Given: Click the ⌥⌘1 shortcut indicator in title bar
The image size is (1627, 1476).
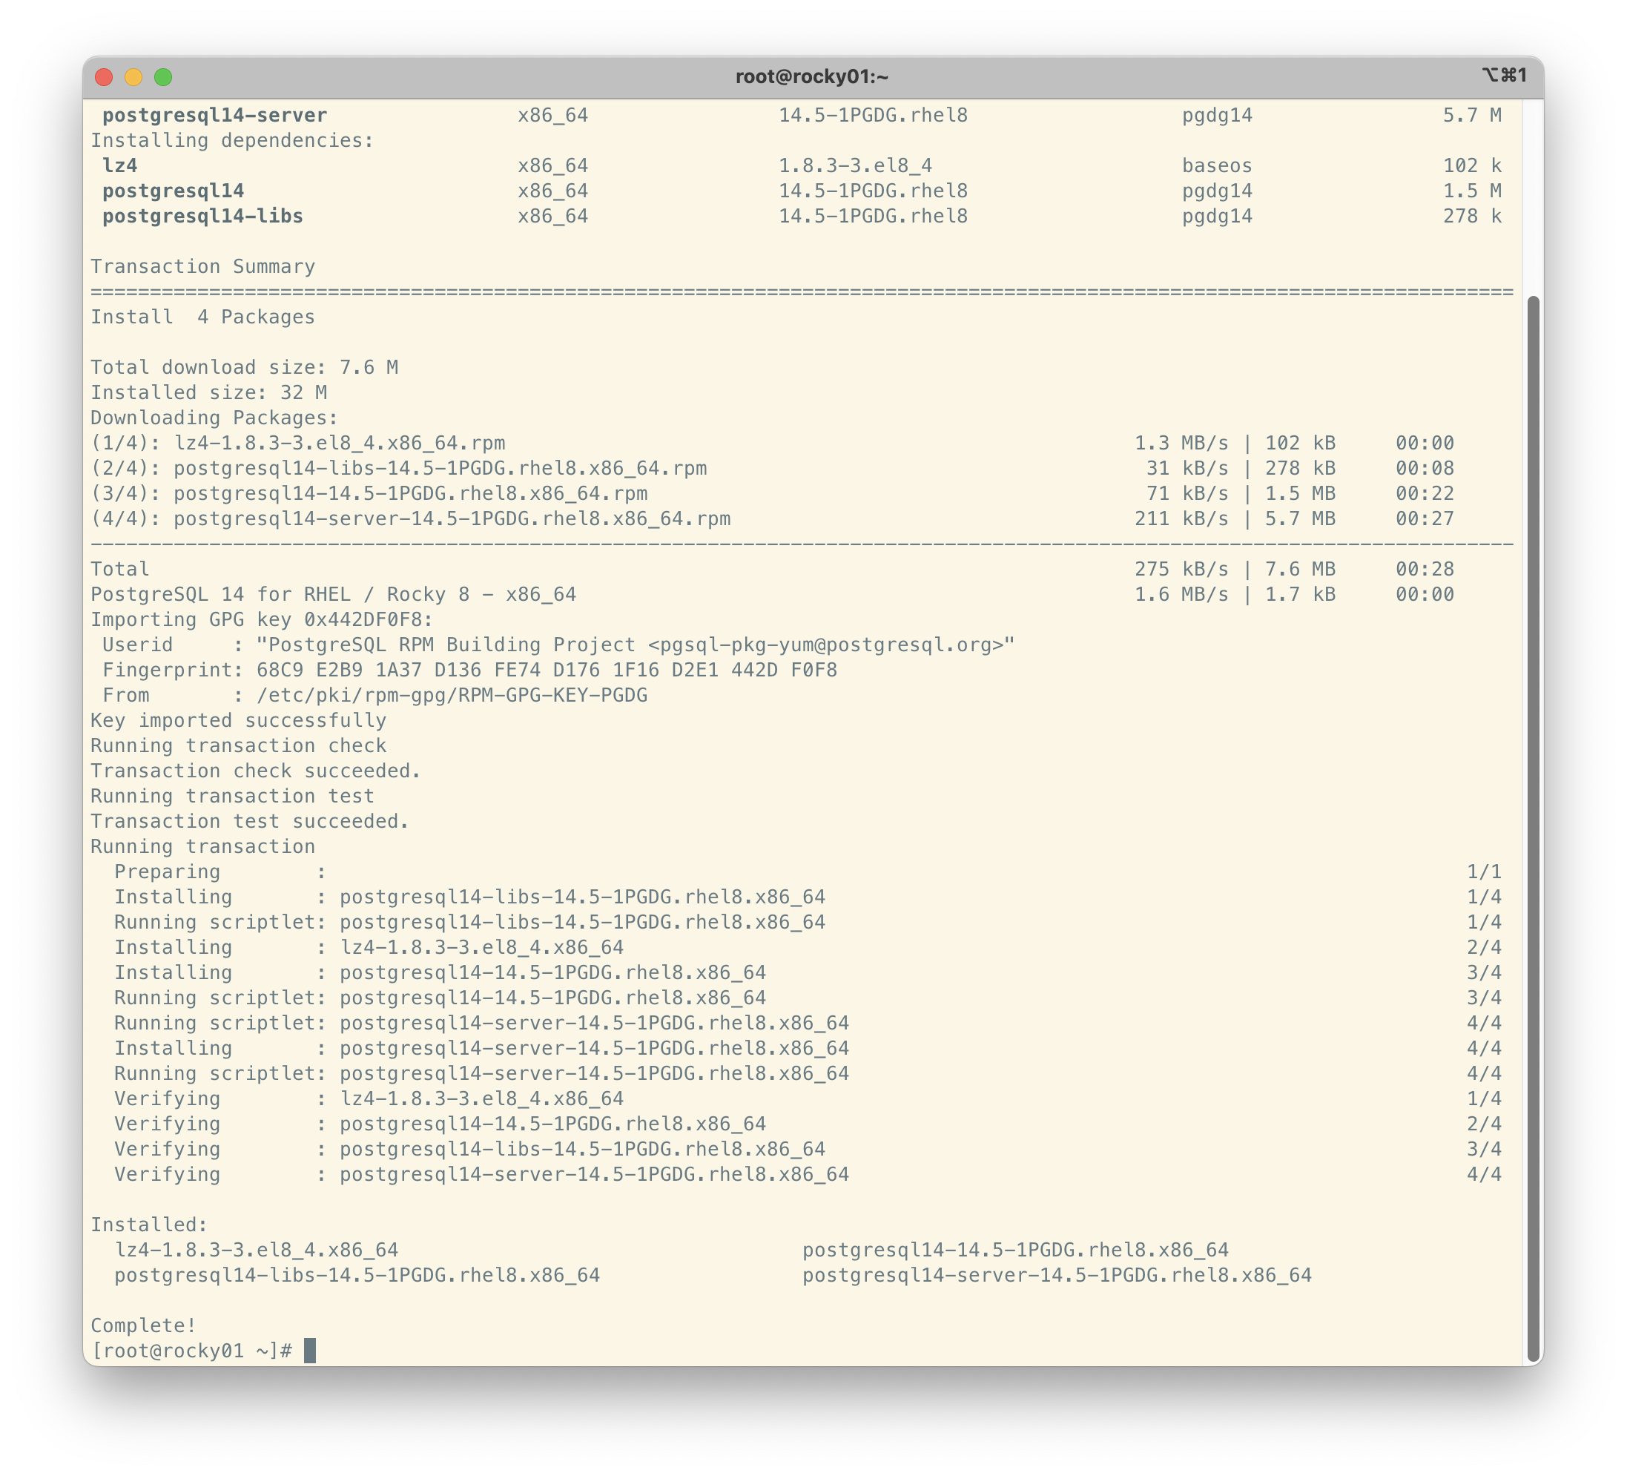Looking at the screenshot, I should point(1503,76).
